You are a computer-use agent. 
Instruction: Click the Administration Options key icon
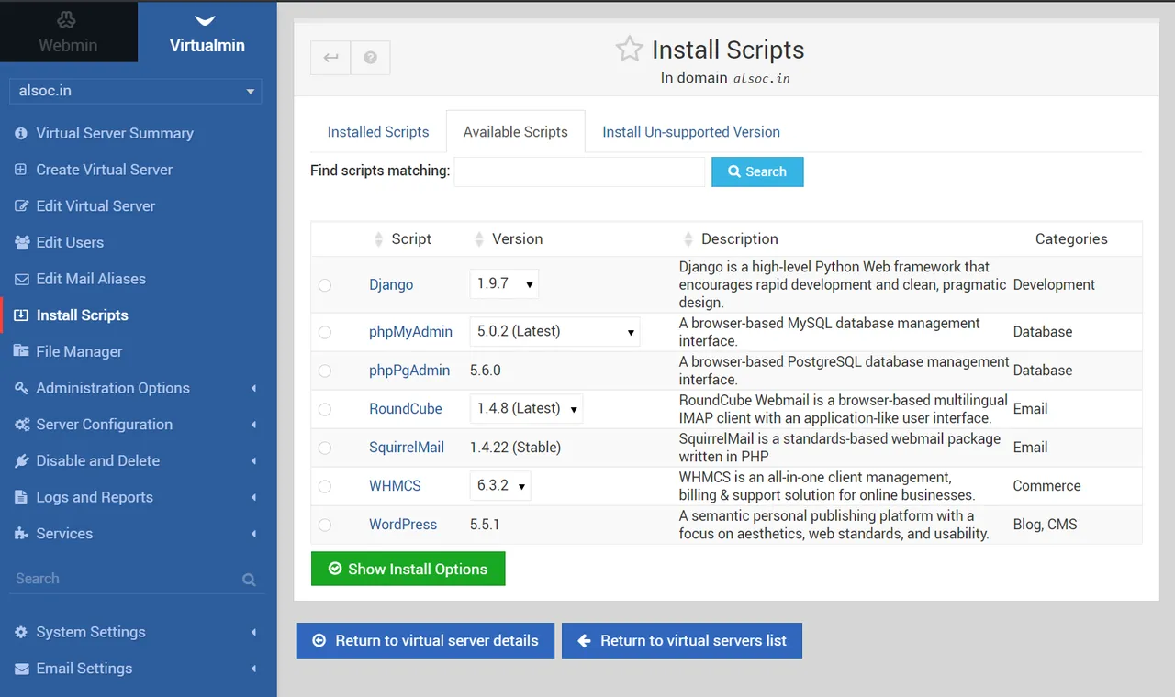tap(21, 388)
